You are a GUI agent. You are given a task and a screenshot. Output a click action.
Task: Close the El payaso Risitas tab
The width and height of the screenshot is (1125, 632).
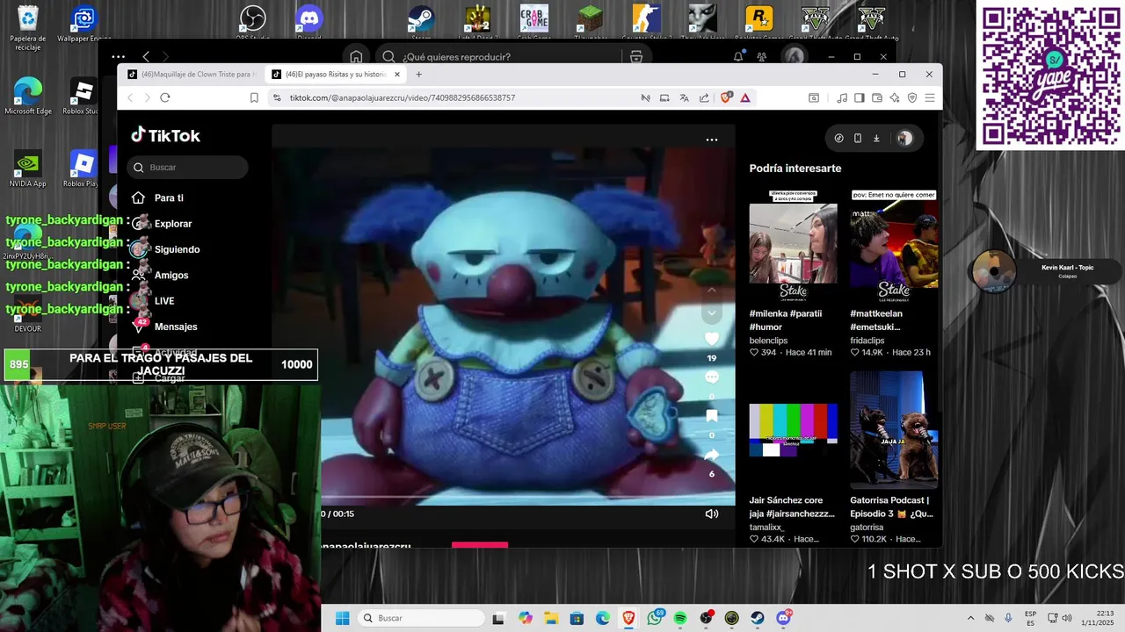pyautogui.click(x=397, y=75)
